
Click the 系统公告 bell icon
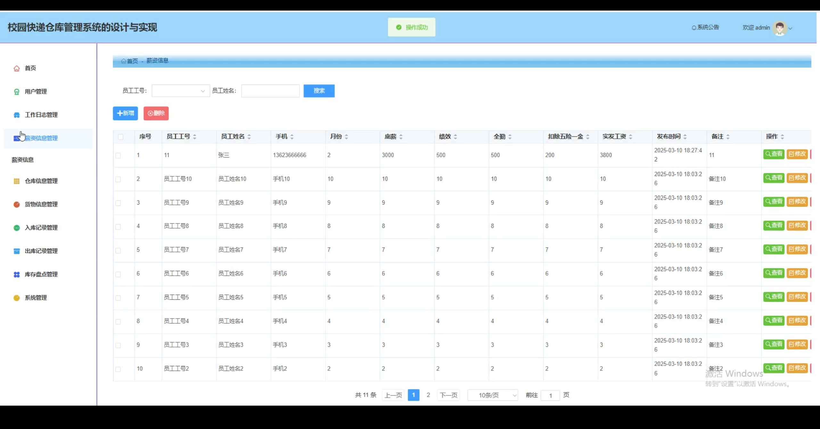click(x=694, y=28)
